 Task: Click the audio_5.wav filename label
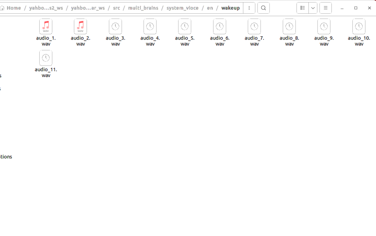point(185,41)
